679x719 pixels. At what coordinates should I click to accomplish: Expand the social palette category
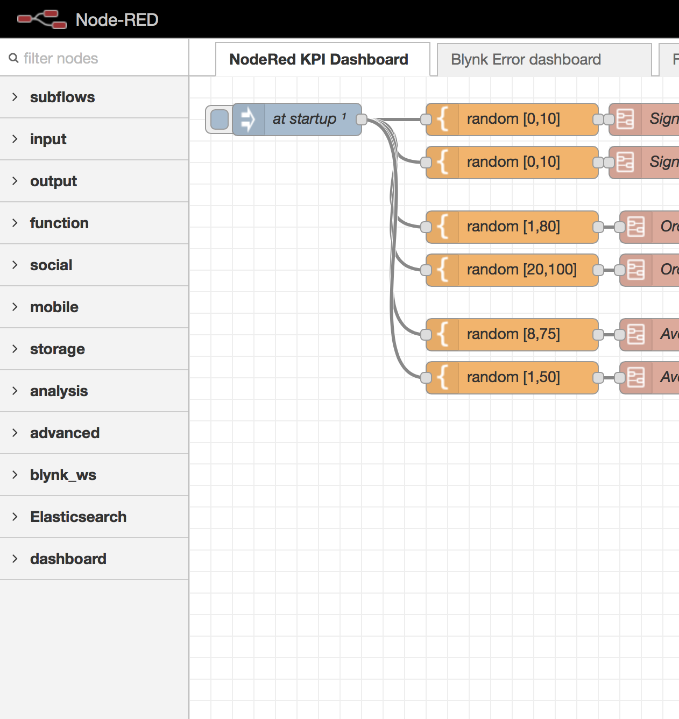[94, 265]
